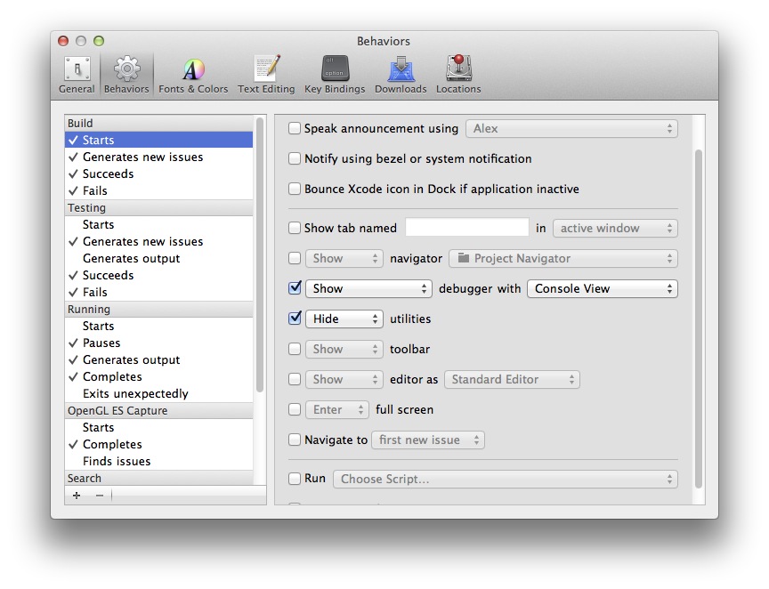Select Build Fails behavior

click(159, 190)
